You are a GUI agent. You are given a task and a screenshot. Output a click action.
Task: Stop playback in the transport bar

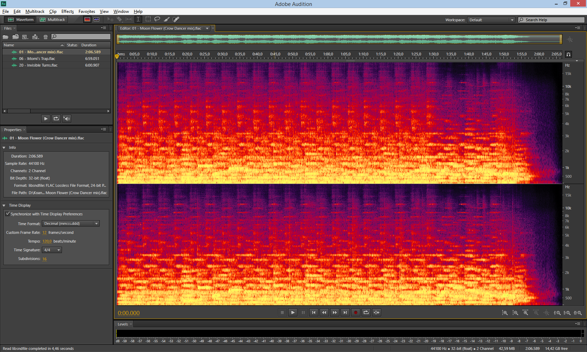coord(282,313)
